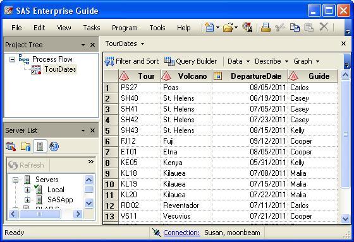Open Server List pane options dropdown
This screenshot has width=354, height=242.
[x=83, y=130]
